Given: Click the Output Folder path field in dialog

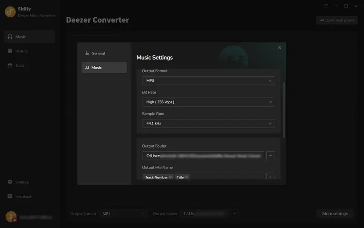Looking at the screenshot, I should click(x=203, y=156).
